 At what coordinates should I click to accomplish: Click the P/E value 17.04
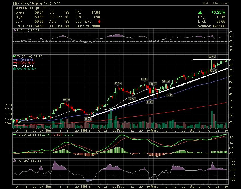[96, 12]
